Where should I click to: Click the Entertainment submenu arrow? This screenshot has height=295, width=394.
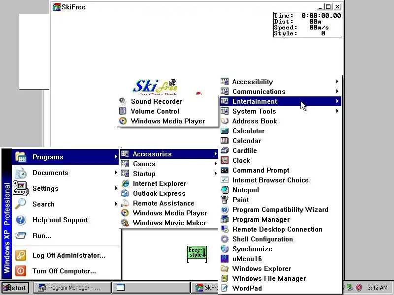pyautogui.click(x=337, y=101)
